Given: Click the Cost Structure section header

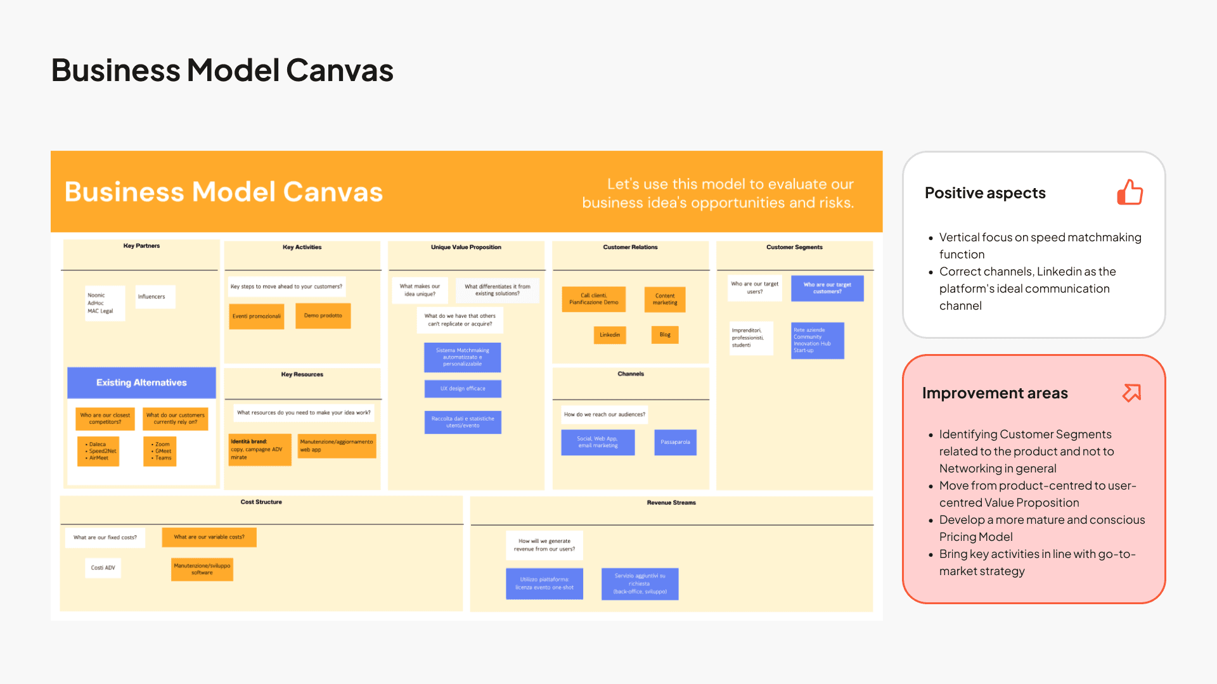Looking at the screenshot, I should coord(261,502).
